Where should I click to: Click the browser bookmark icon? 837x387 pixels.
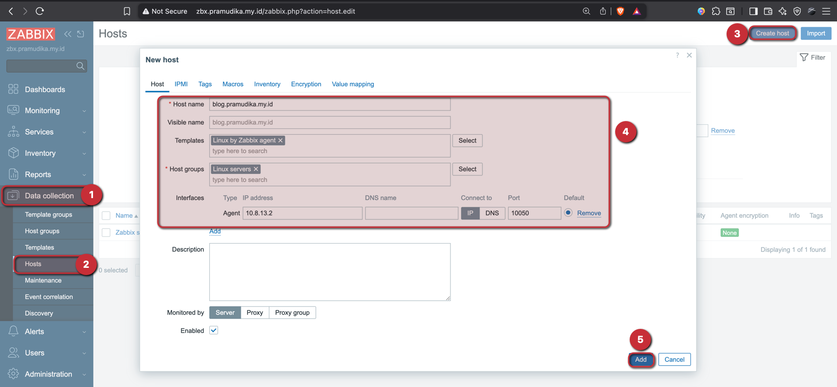pyautogui.click(x=127, y=11)
